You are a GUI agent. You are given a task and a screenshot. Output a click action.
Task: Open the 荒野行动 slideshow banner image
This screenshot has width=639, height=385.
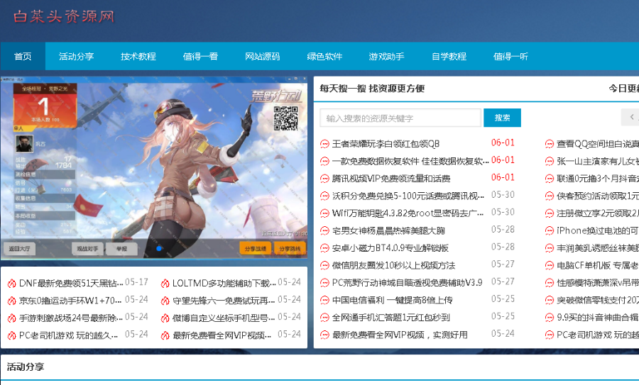tap(154, 167)
